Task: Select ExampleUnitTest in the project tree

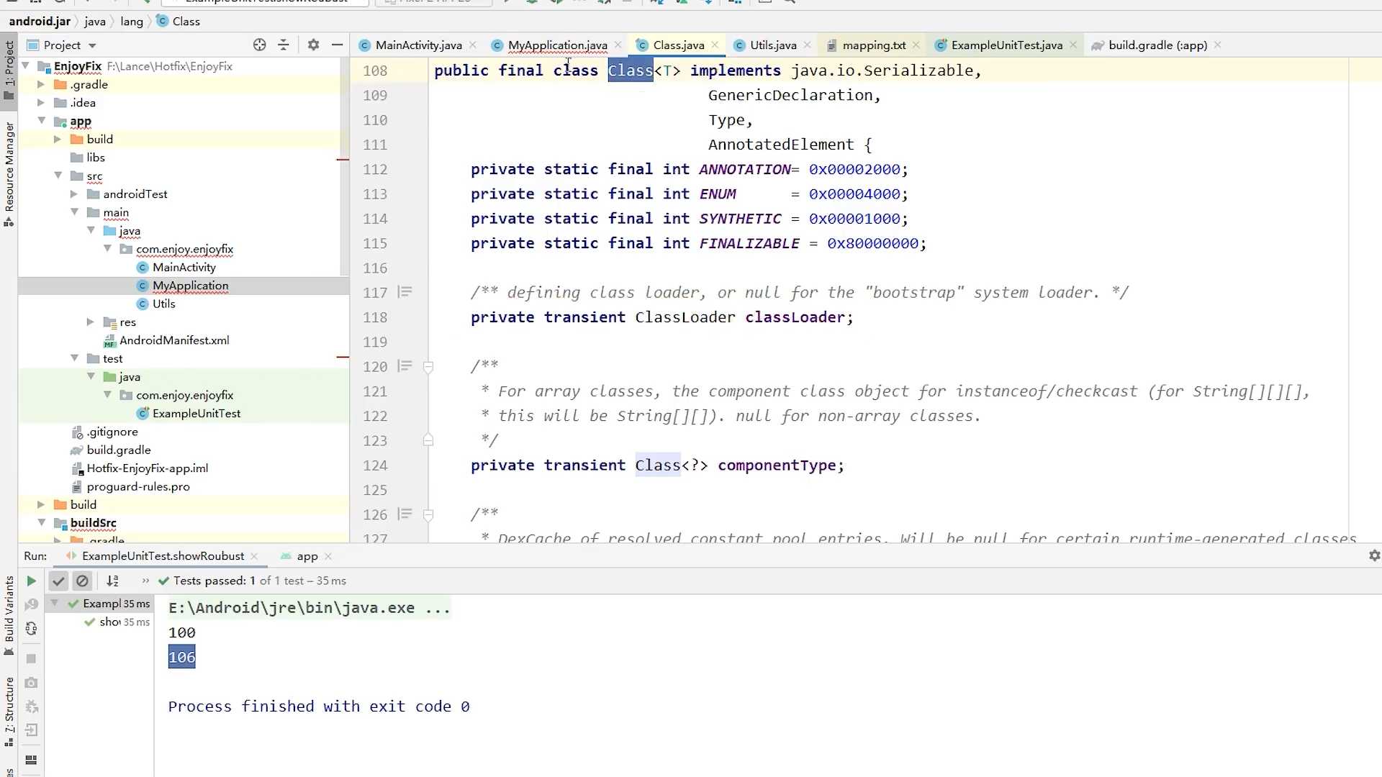Action: pos(196,413)
